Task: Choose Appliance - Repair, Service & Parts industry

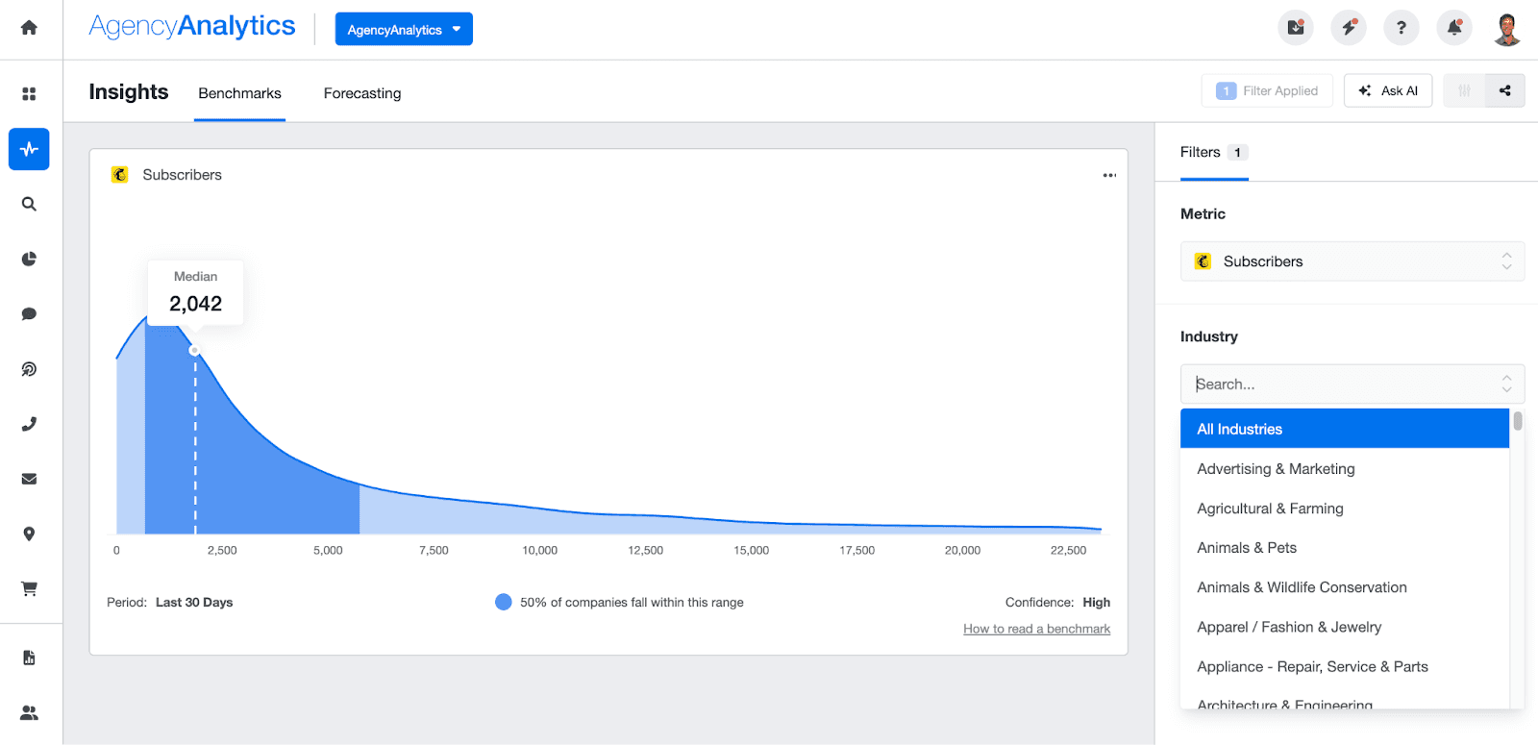Action: (x=1345, y=666)
